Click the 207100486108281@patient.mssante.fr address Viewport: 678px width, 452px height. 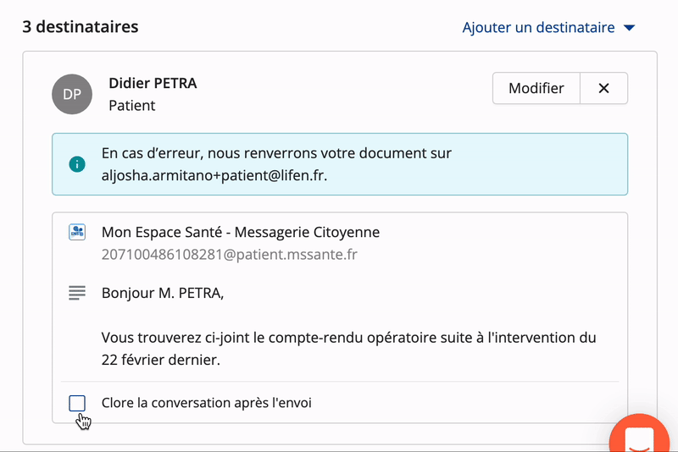[229, 254]
